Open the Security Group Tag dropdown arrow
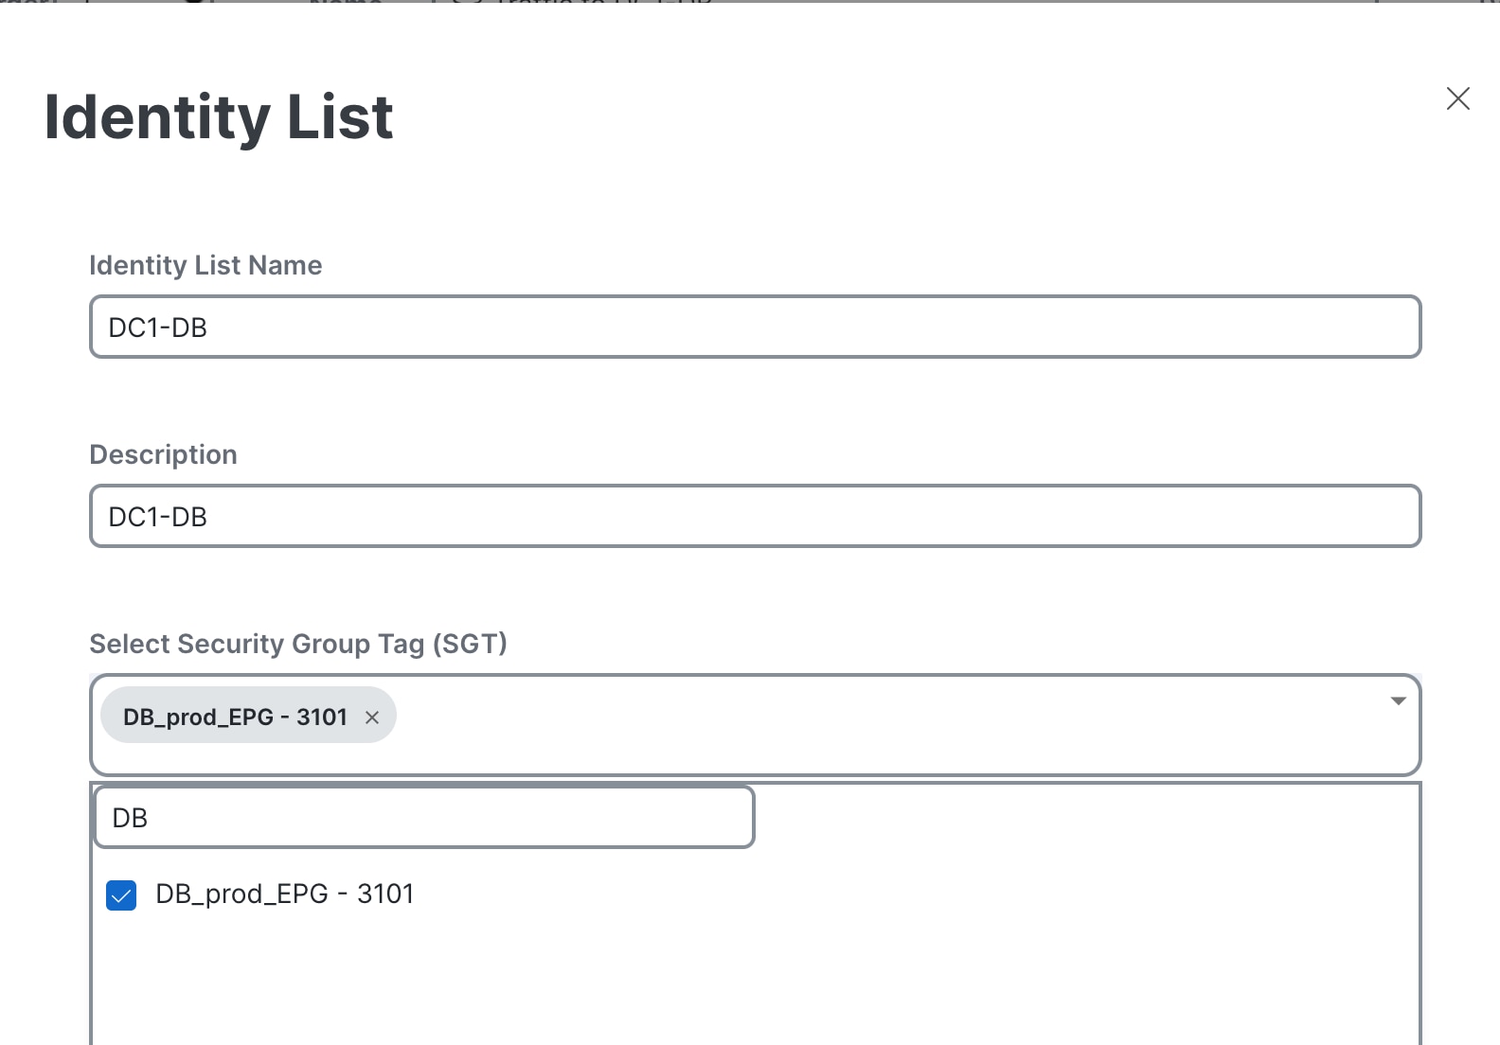Viewport: 1500px width, 1045px height. click(1398, 701)
